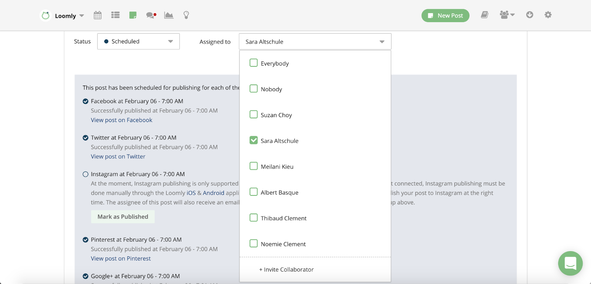
Task: Check the Suzan Choy checkbox
Action: coord(253,114)
